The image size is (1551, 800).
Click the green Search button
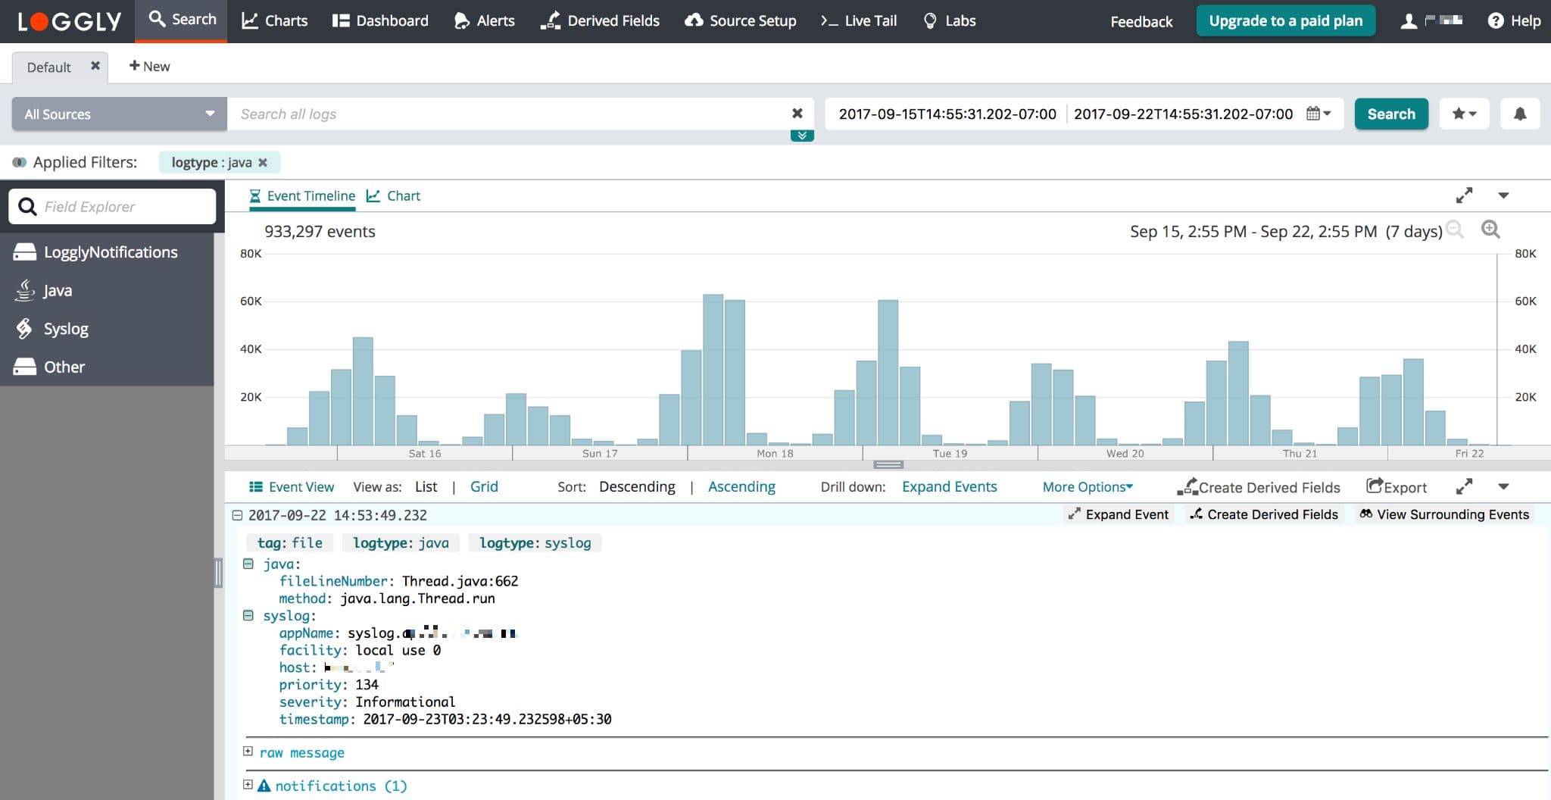pyautogui.click(x=1390, y=114)
